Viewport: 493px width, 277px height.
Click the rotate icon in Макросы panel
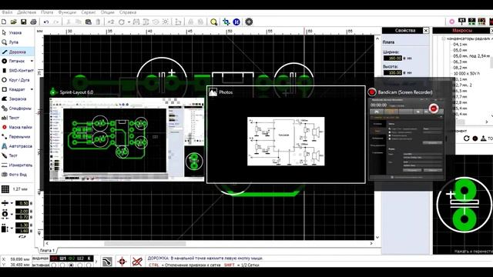tap(467, 138)
